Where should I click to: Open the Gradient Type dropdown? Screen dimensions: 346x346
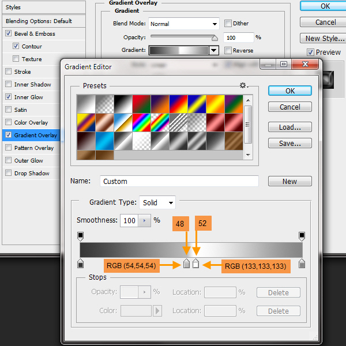[157, 202]
